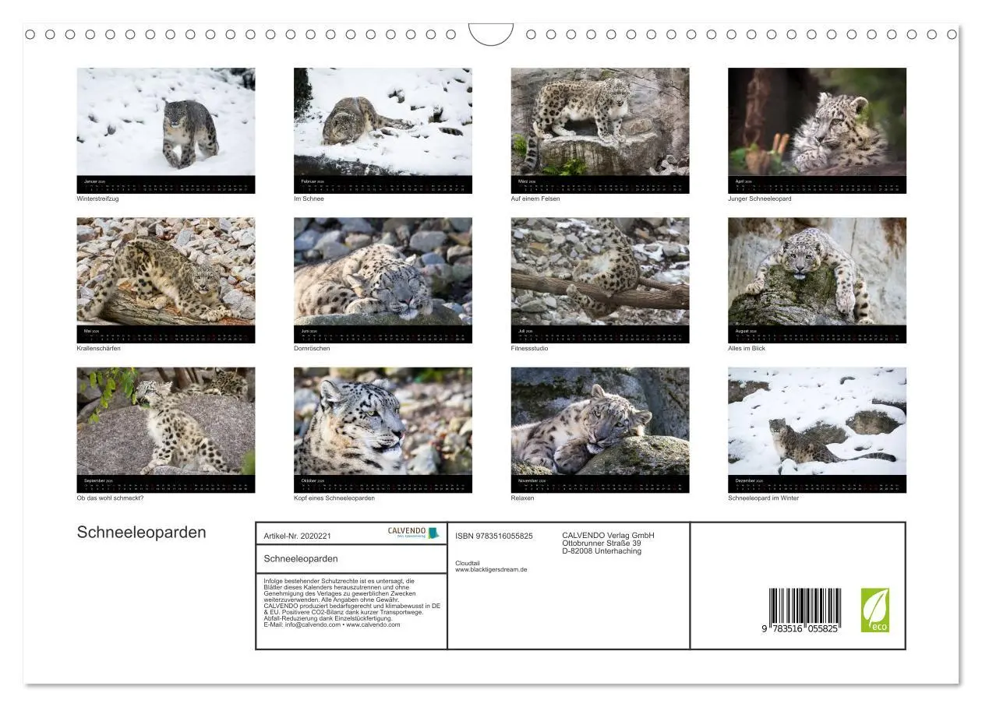Click the caption 'Junger Schneeleopard'

pos(759,199)
